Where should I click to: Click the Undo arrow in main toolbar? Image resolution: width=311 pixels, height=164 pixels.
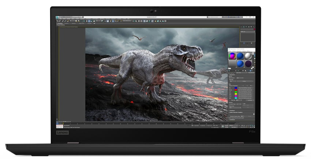coord(57,21)
